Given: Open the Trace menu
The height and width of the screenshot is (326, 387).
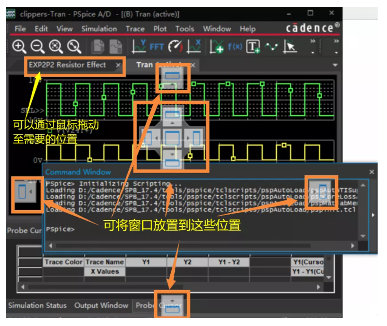Looking at the screenshot, I should pos(135,29).
